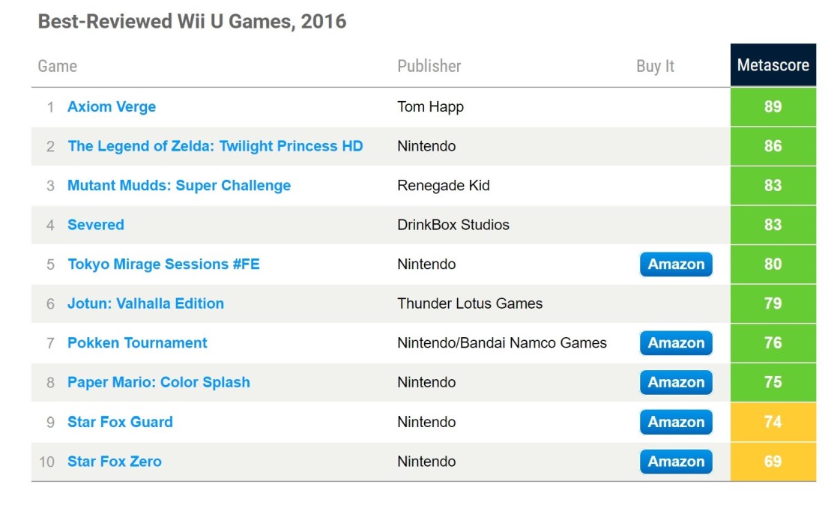Click the Pokken Tournament title
The image size is (837, 517).
[137, 342]
